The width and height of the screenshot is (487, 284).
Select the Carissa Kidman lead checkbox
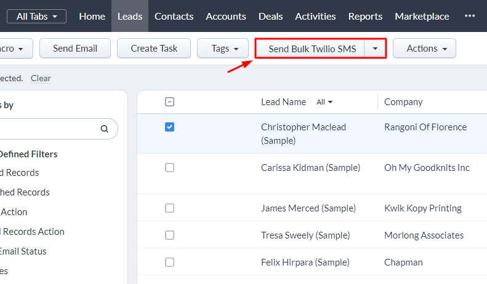[170, 167]
